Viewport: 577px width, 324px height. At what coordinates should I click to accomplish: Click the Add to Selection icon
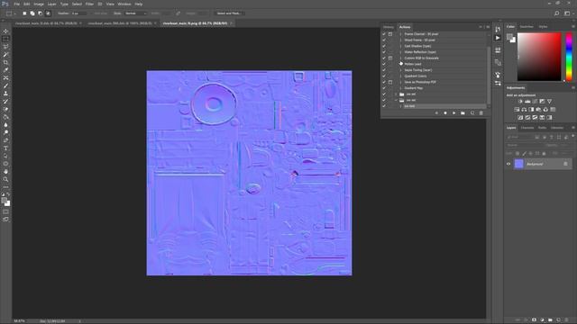pyautogui.click(x=32, y=13)
